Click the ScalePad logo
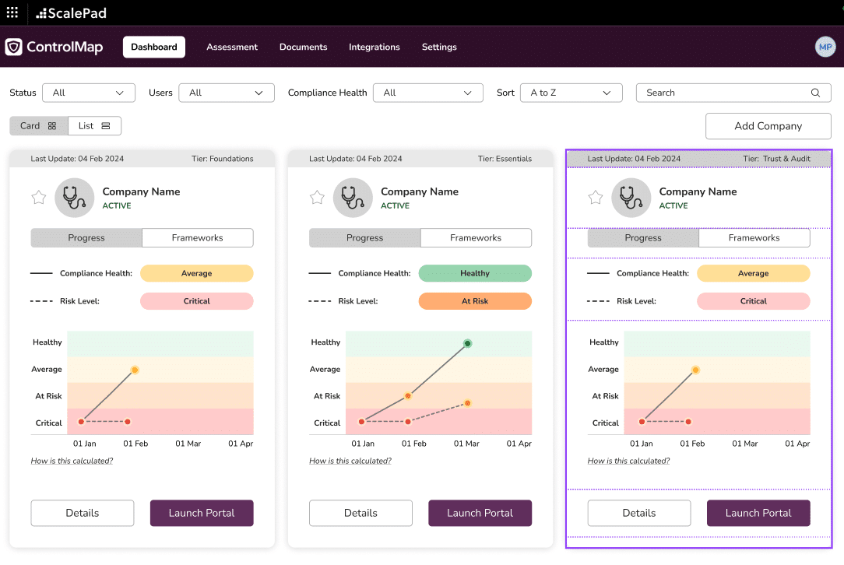 (71, 12)
